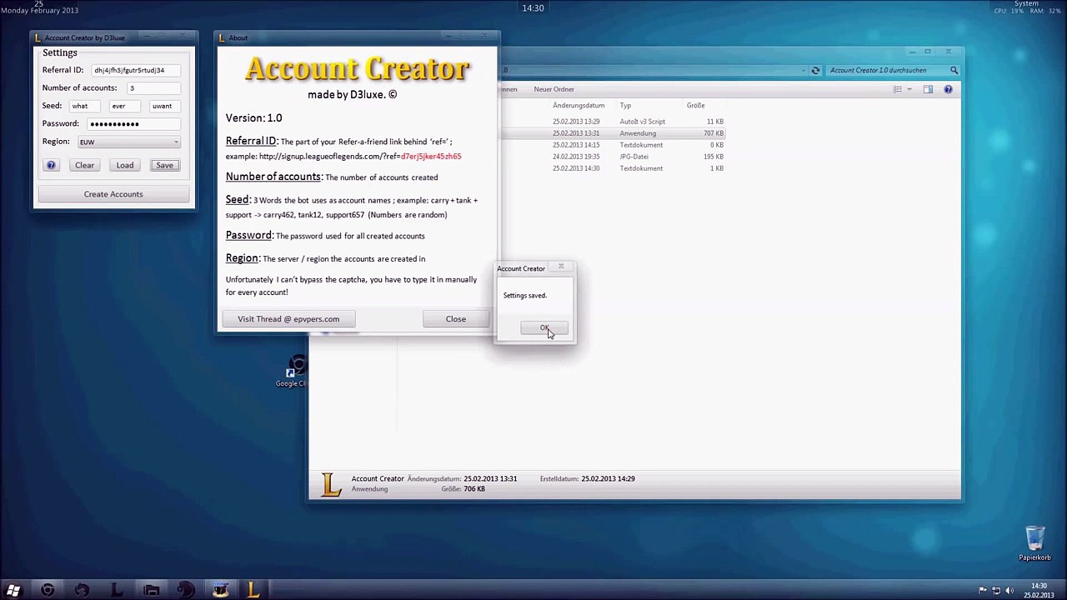Click the Clear button
This screenshot has height=600, width=1067.
point(84,165)
